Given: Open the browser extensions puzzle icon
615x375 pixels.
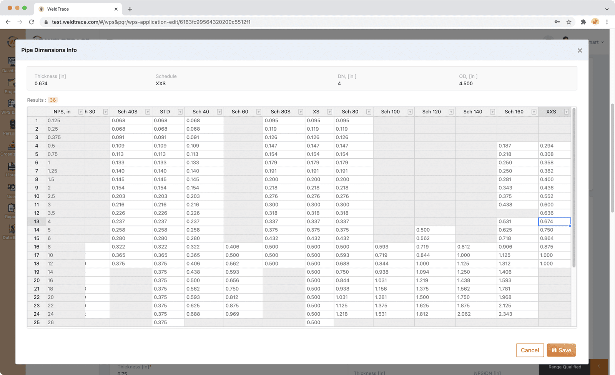Looking at the screenshot, I should [583, 22].
